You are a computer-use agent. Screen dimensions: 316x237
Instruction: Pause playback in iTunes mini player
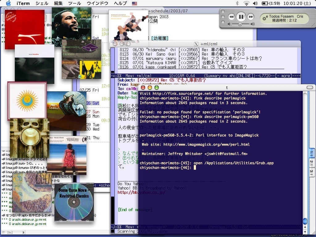click(x=241, y=17)
